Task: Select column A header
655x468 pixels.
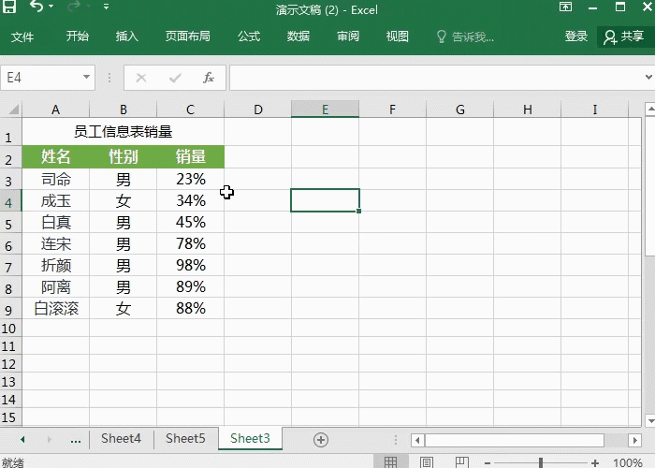Action: point(55,110)
